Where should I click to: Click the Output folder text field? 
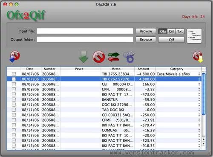pyautogui.click(x=85, y=39)
